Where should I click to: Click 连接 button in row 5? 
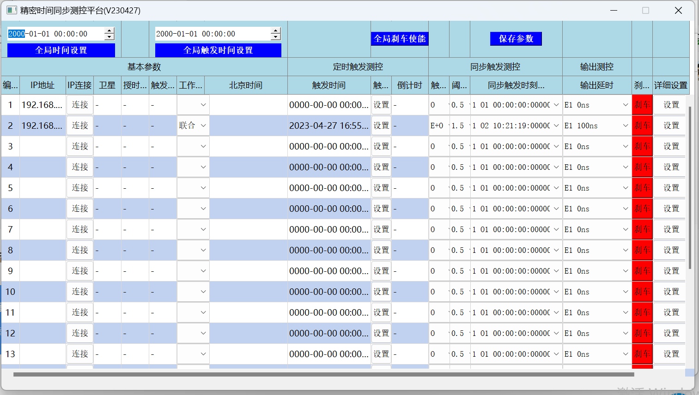coord(80,188)
